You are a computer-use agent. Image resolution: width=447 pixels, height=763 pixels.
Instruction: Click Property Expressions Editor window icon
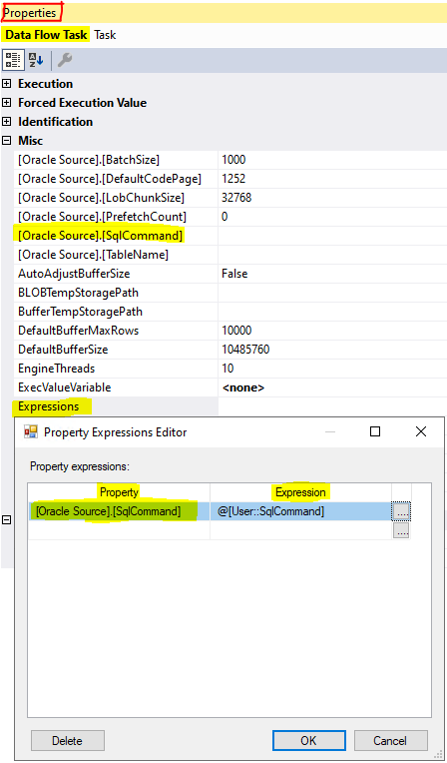31,431
